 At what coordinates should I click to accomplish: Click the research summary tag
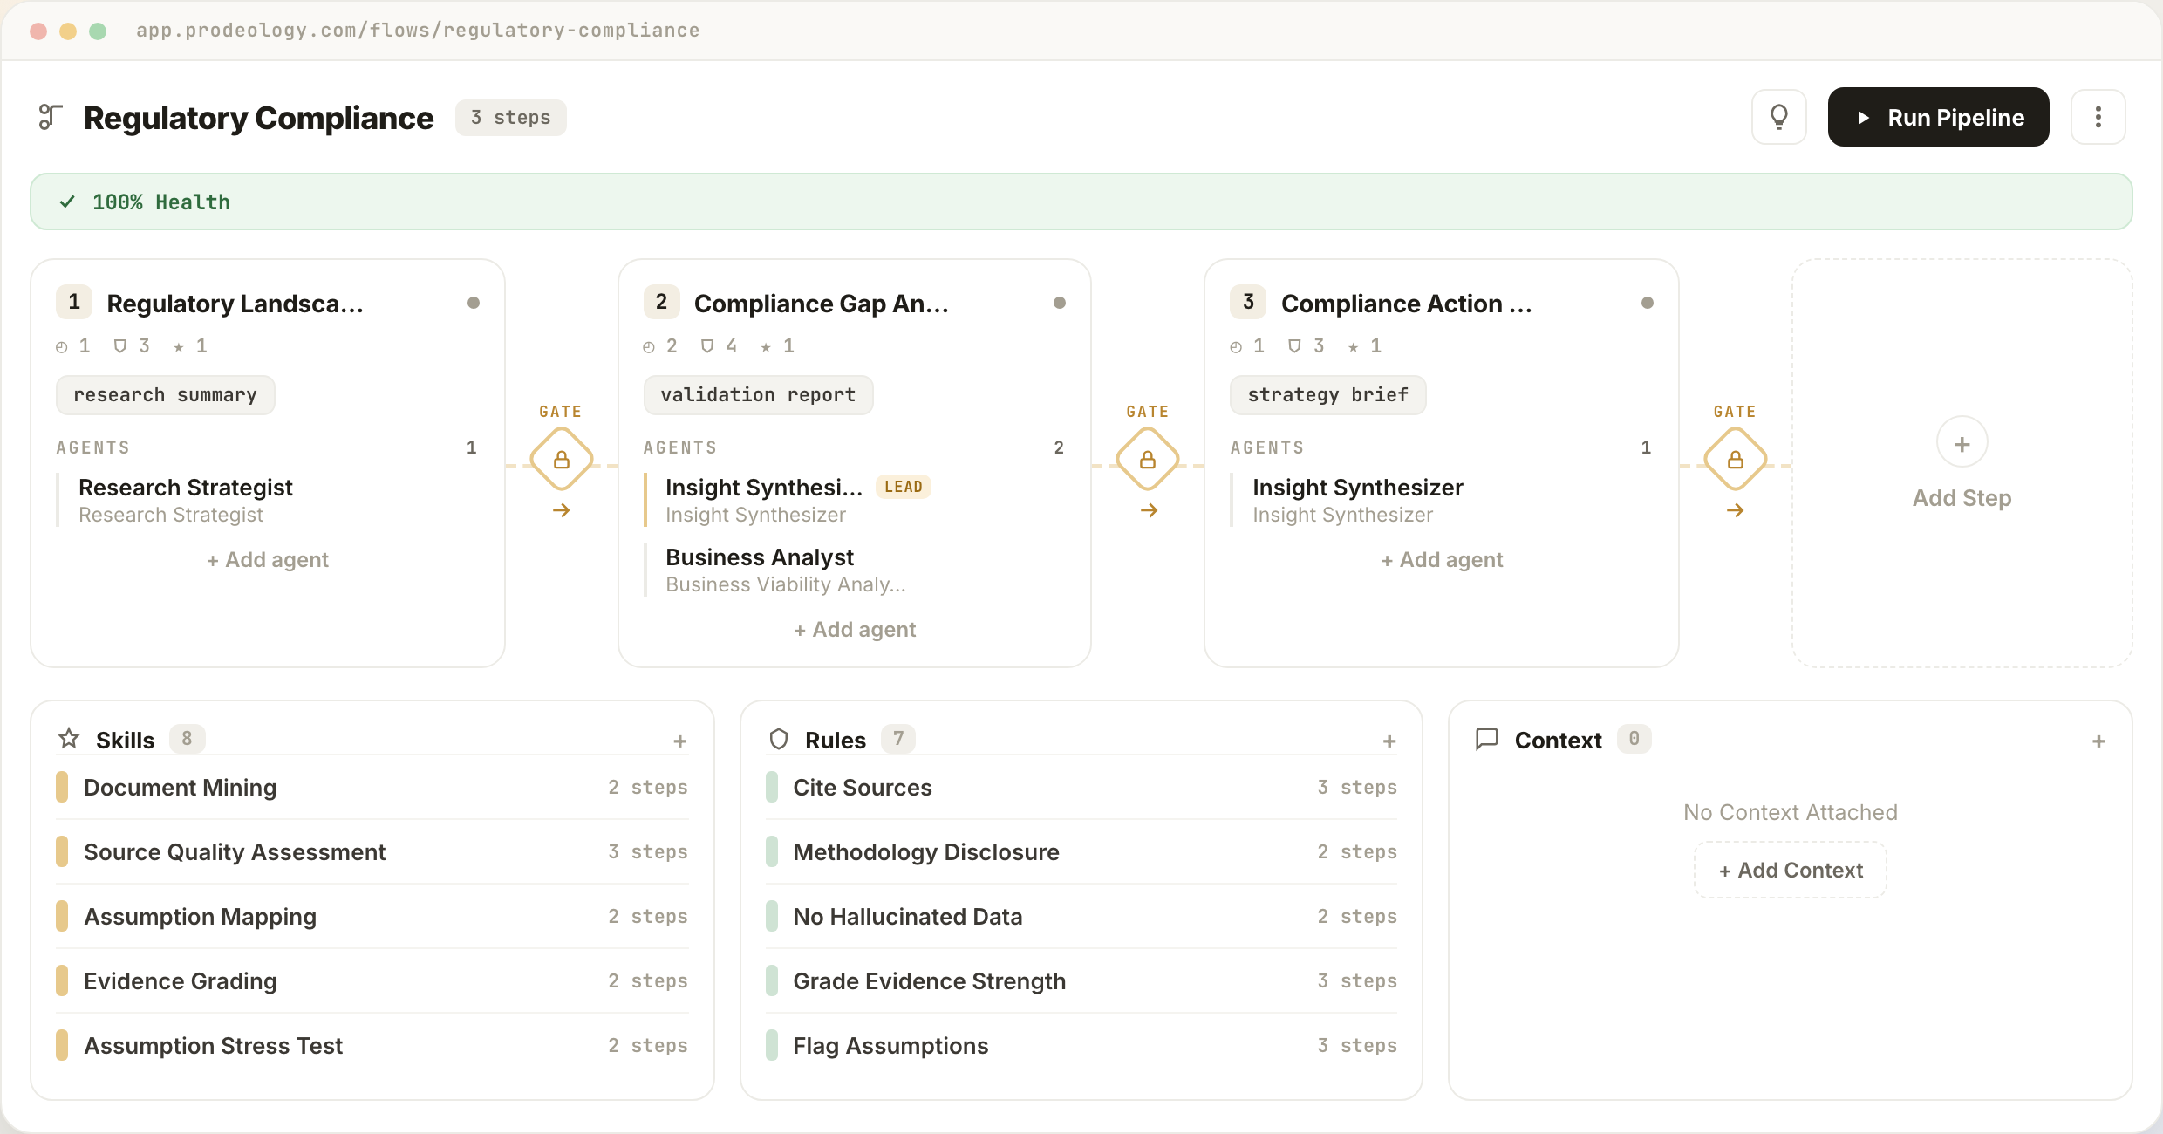click(x=166, y=395)
